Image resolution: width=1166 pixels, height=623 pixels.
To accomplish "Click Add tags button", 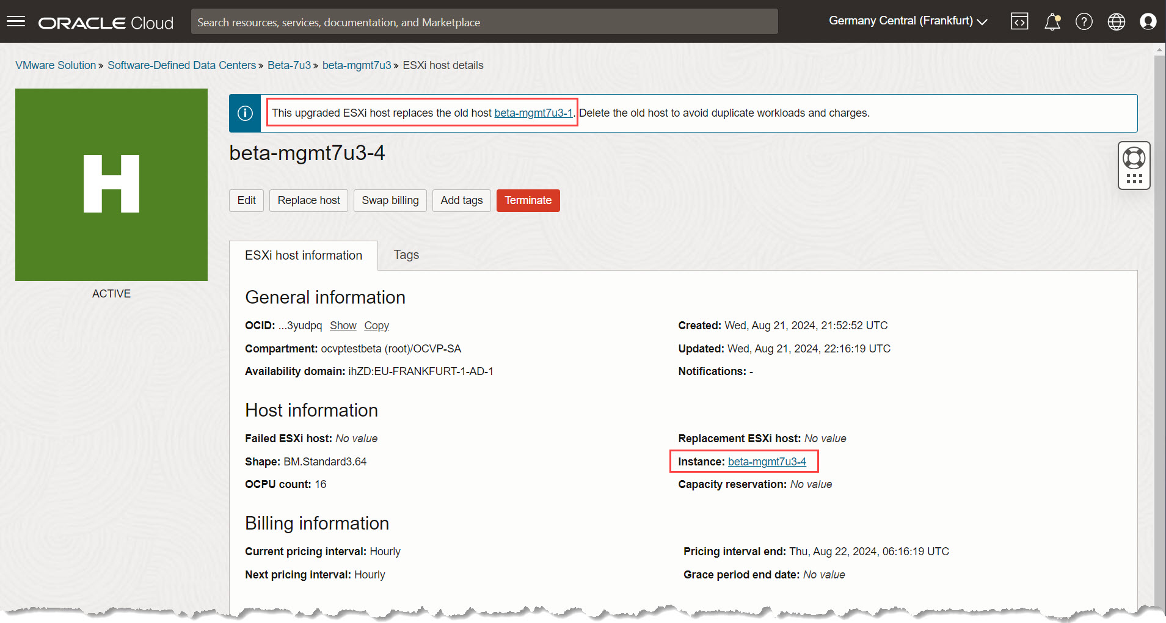I will point(461,200).
